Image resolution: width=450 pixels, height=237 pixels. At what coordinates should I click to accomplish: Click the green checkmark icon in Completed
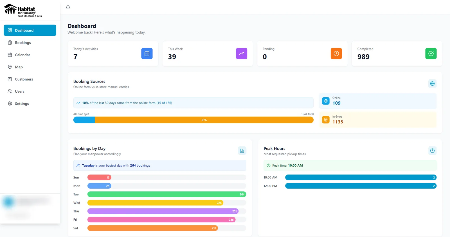(431, 53)
